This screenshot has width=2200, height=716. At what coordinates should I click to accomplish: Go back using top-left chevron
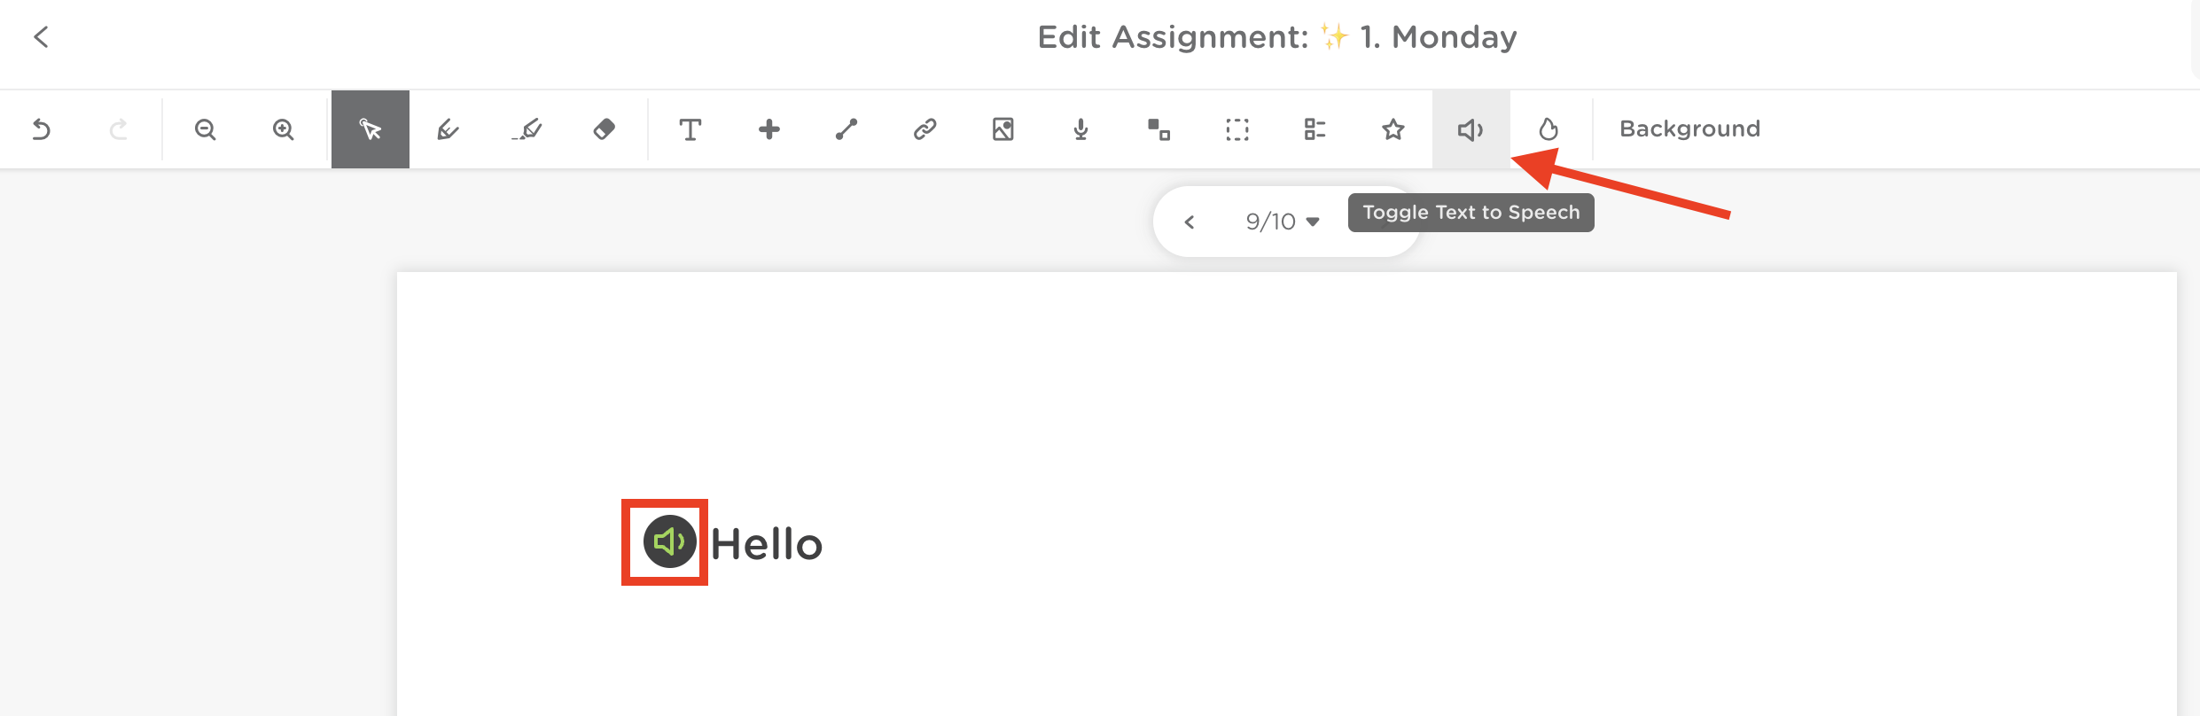point(41,36)
